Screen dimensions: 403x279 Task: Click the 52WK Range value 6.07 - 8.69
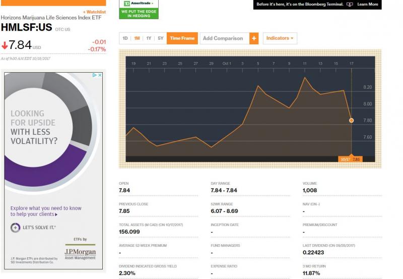[x=224, y=211]
